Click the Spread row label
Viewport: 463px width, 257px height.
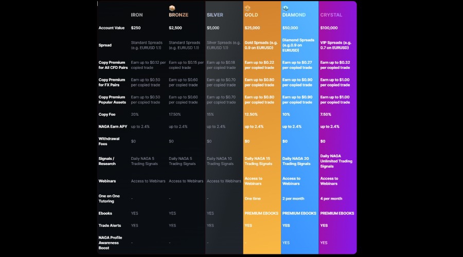coord(105,45)
